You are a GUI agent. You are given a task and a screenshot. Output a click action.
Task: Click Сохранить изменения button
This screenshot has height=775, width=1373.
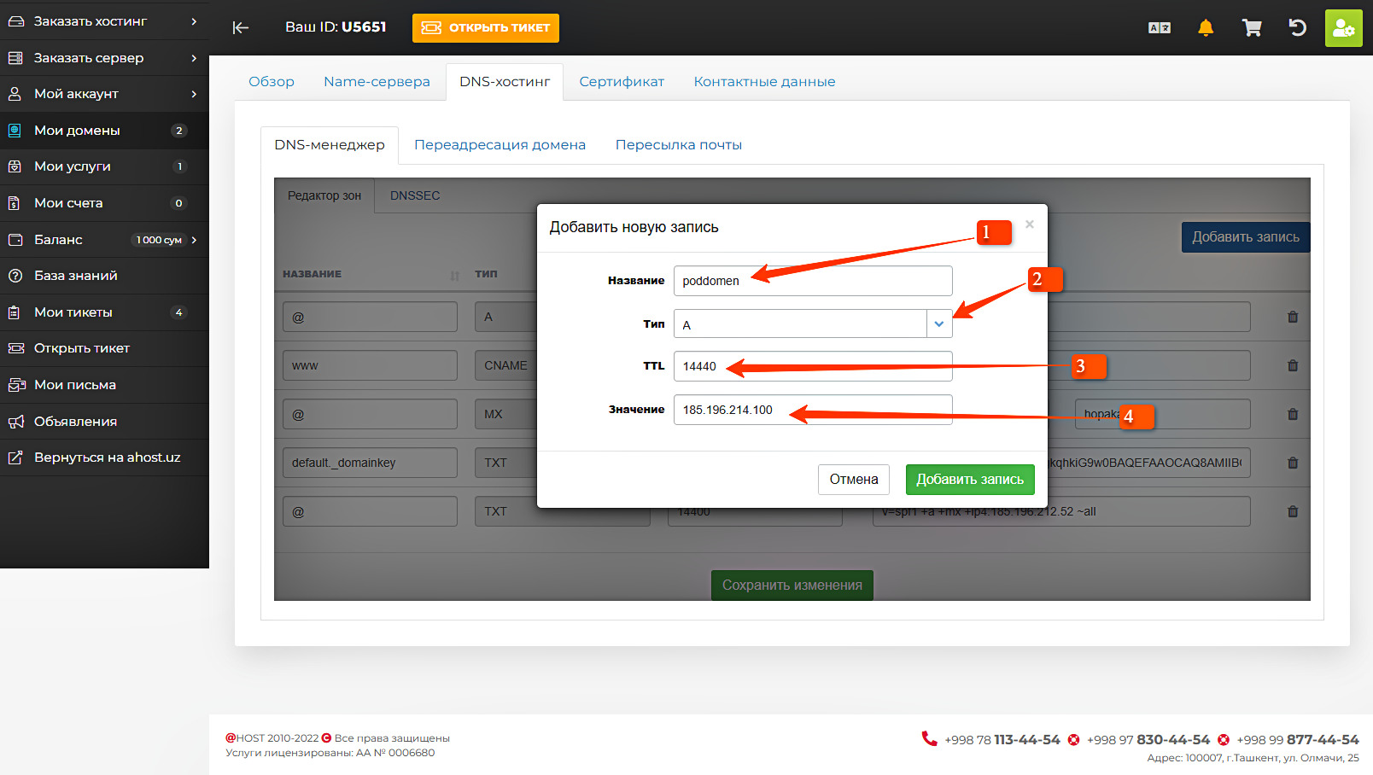pyautogui.click(x=792, y=586)
